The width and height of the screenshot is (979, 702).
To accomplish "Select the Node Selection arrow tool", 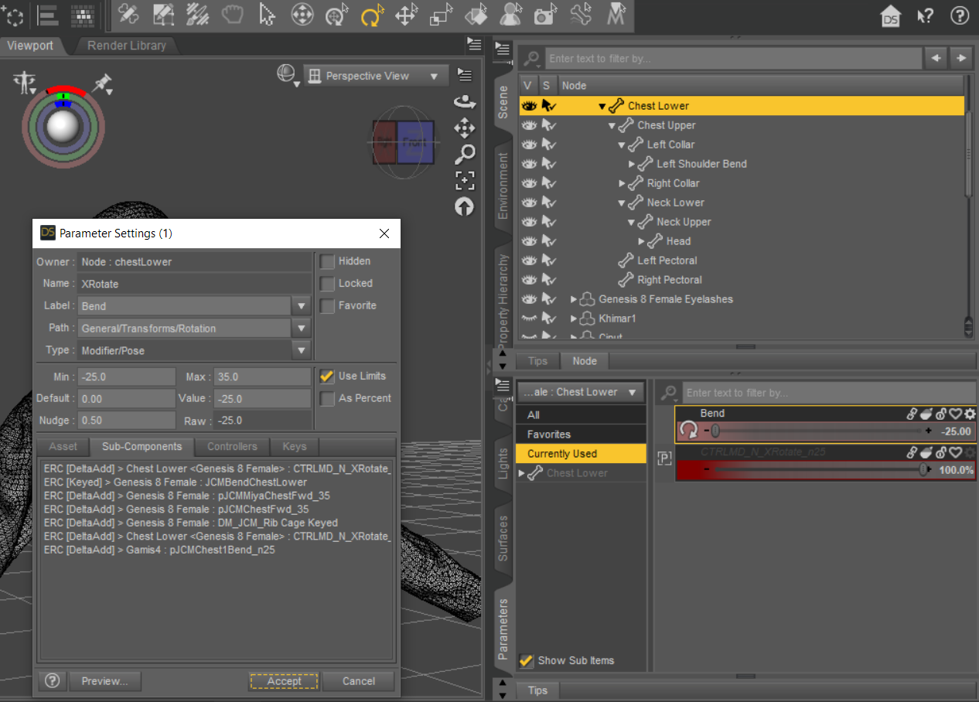I will 267,15.
